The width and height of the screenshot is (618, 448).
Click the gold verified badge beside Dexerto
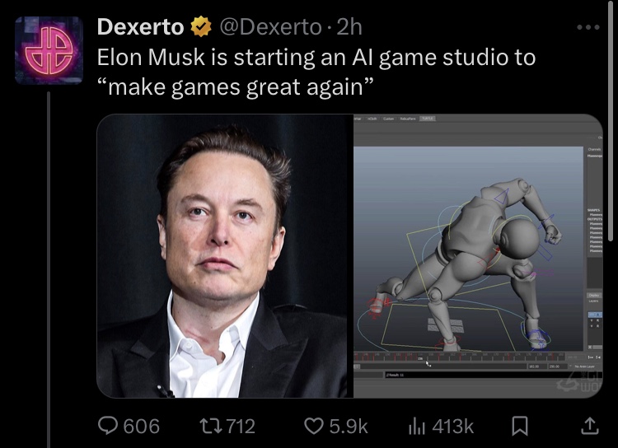tap(201, 26)
